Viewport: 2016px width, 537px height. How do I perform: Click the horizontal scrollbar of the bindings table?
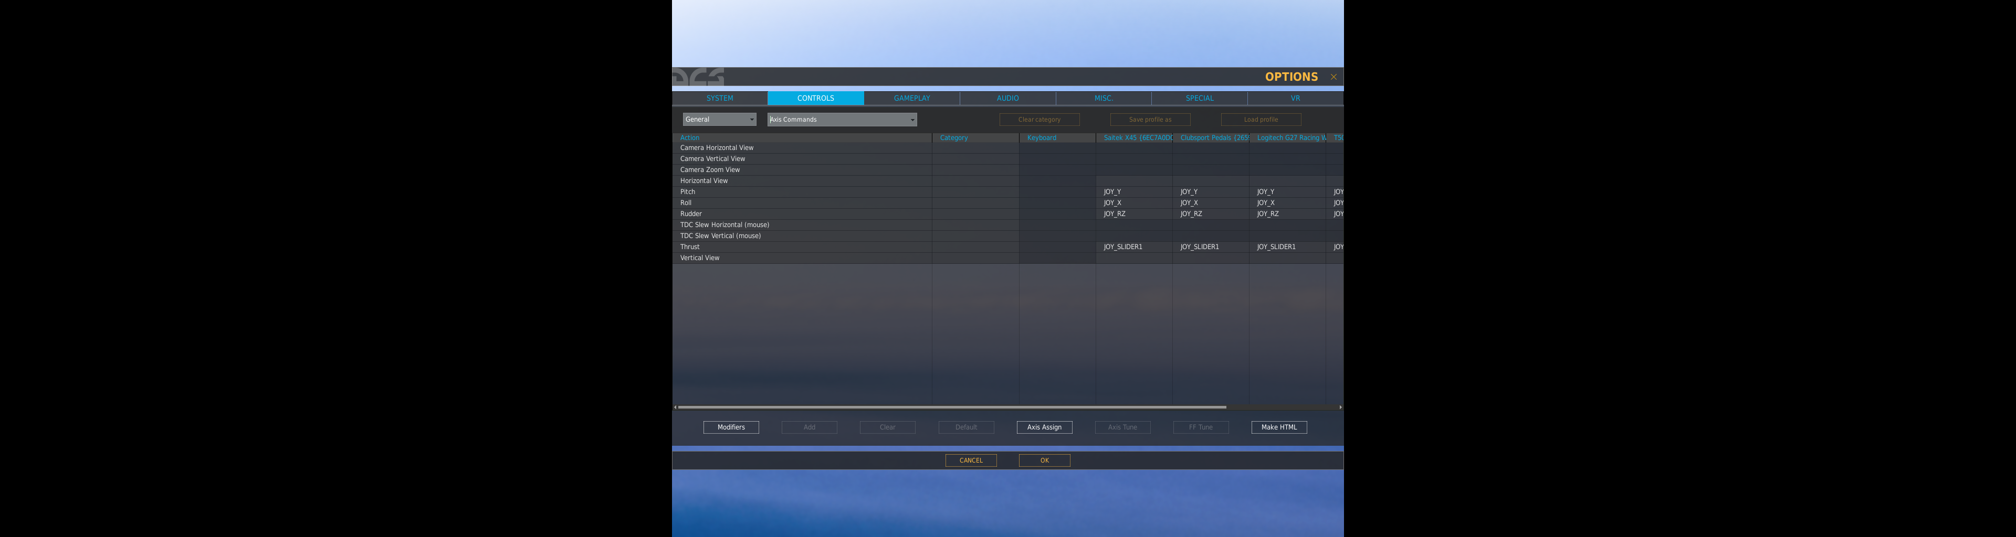[952, 407]
